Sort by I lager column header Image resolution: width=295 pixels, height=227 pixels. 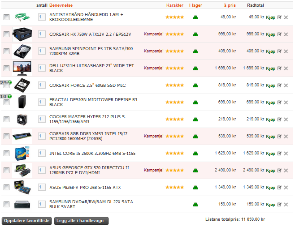(195, 5)
